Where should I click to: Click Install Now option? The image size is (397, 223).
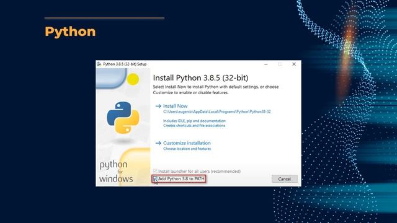click(x=175, y=106)
